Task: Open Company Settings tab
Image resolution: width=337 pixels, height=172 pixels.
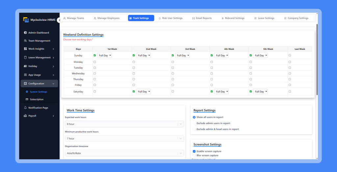Action: coord(296,18)
